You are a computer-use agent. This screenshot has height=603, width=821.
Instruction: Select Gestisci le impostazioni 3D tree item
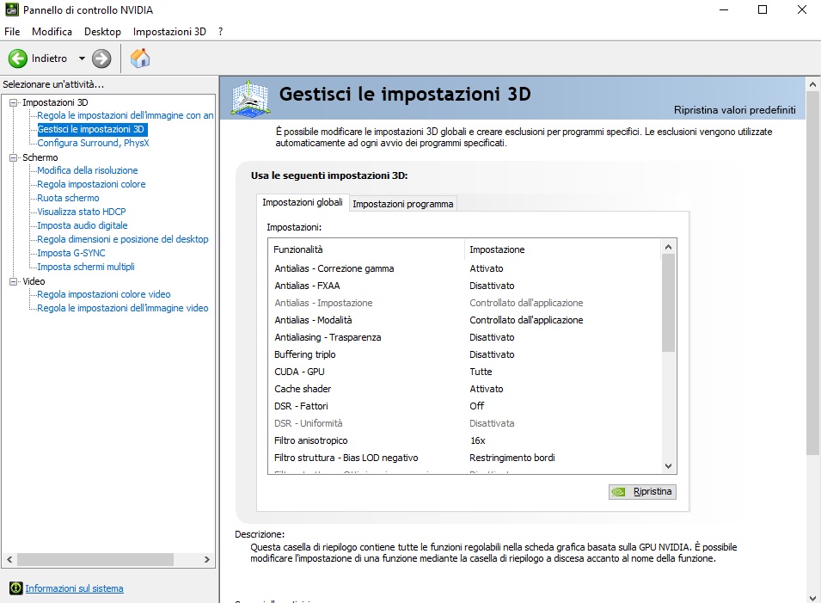point(91,129)
